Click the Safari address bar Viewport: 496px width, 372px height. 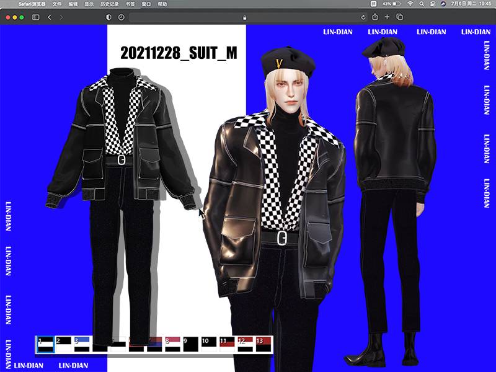pos(245,17)
